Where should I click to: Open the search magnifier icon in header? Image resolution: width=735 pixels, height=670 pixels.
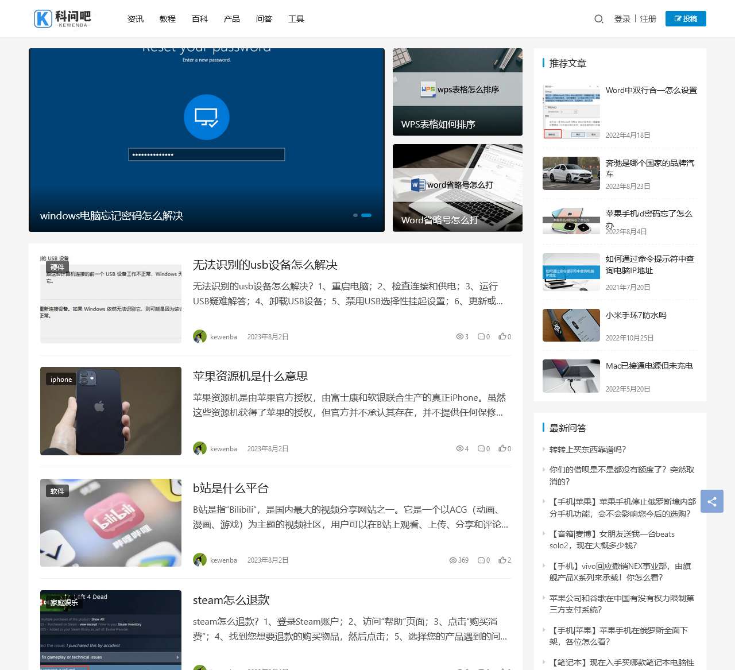click(x=598, y=19)
